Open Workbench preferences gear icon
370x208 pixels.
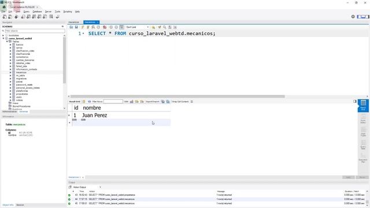click(353, 17)
